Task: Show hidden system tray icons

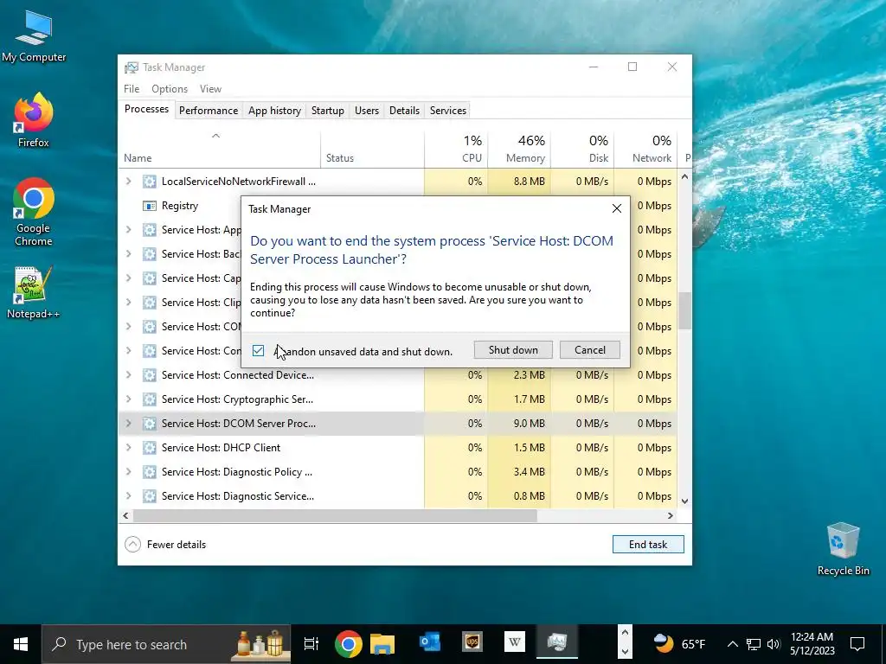Action: [732, 644]
